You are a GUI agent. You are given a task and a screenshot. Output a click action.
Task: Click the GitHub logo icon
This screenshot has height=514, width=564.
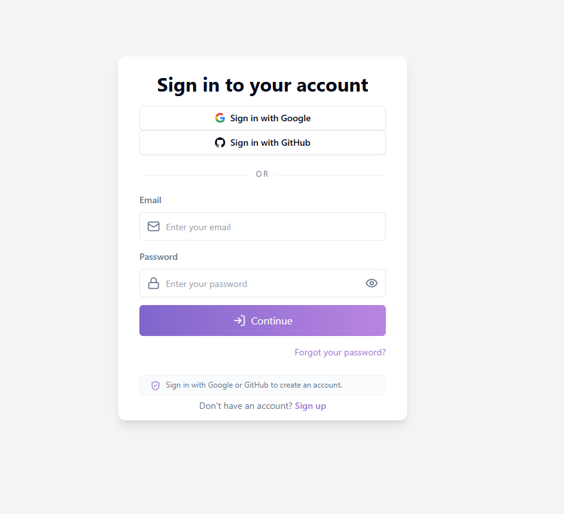pos(220,143)
